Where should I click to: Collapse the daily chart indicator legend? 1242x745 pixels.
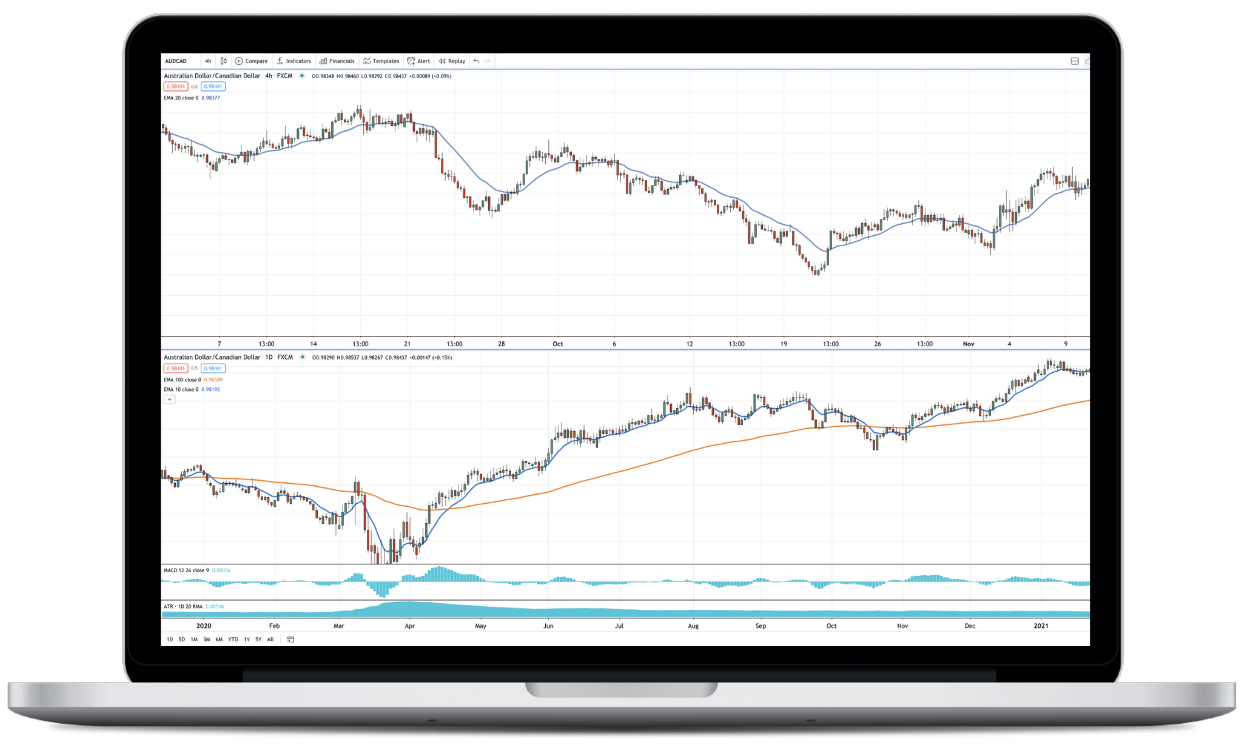(170, 399)
